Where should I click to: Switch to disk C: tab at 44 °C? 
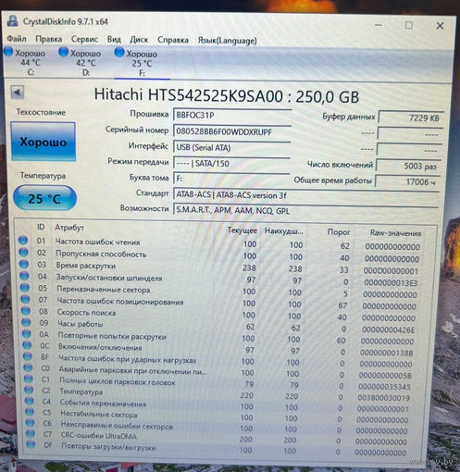pos(26,62)
